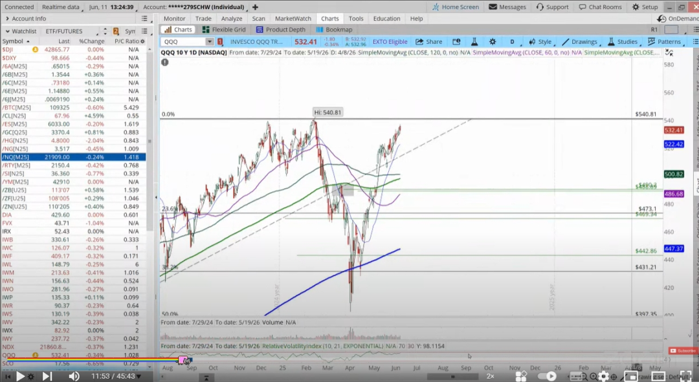
Task: Click the cursor icon at chart top right
Action: (x=669, y=52)
